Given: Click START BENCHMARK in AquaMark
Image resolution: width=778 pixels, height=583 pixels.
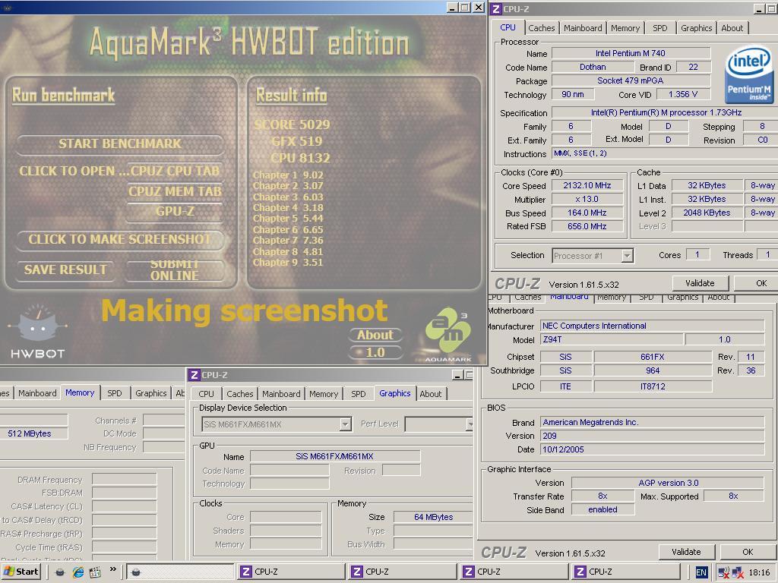Looking at the screenshot, I should 120,143.
